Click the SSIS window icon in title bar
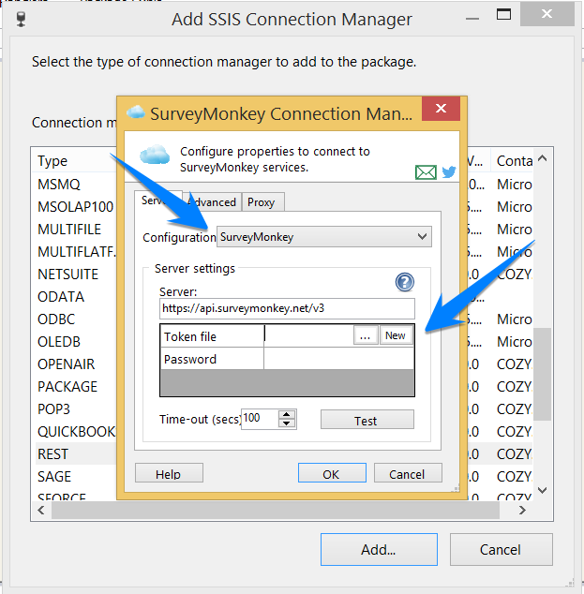The width and height of the screenshot is (584, 594). (22, 19)
